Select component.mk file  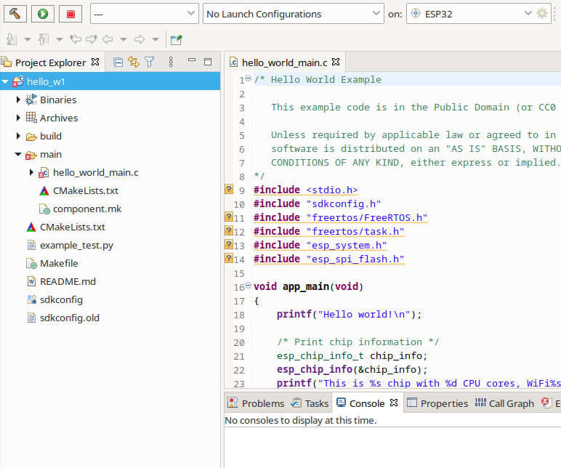click(87, 209)
